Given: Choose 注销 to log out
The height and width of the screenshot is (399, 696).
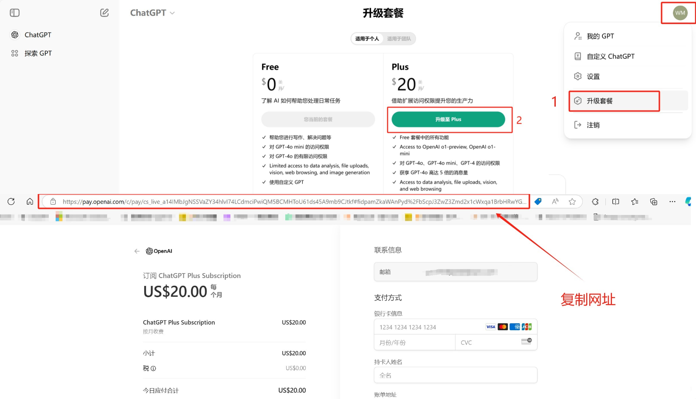Looking at the screenshot, I should (628, 125).
